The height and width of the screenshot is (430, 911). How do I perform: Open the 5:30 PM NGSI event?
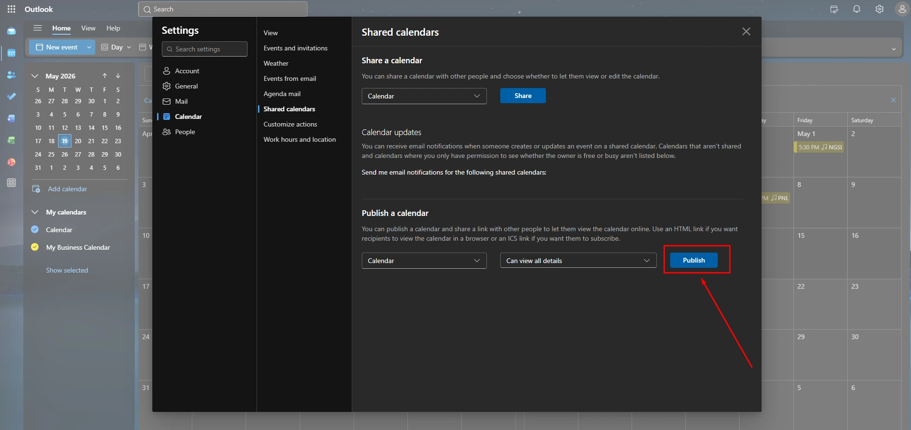[820, 147]
